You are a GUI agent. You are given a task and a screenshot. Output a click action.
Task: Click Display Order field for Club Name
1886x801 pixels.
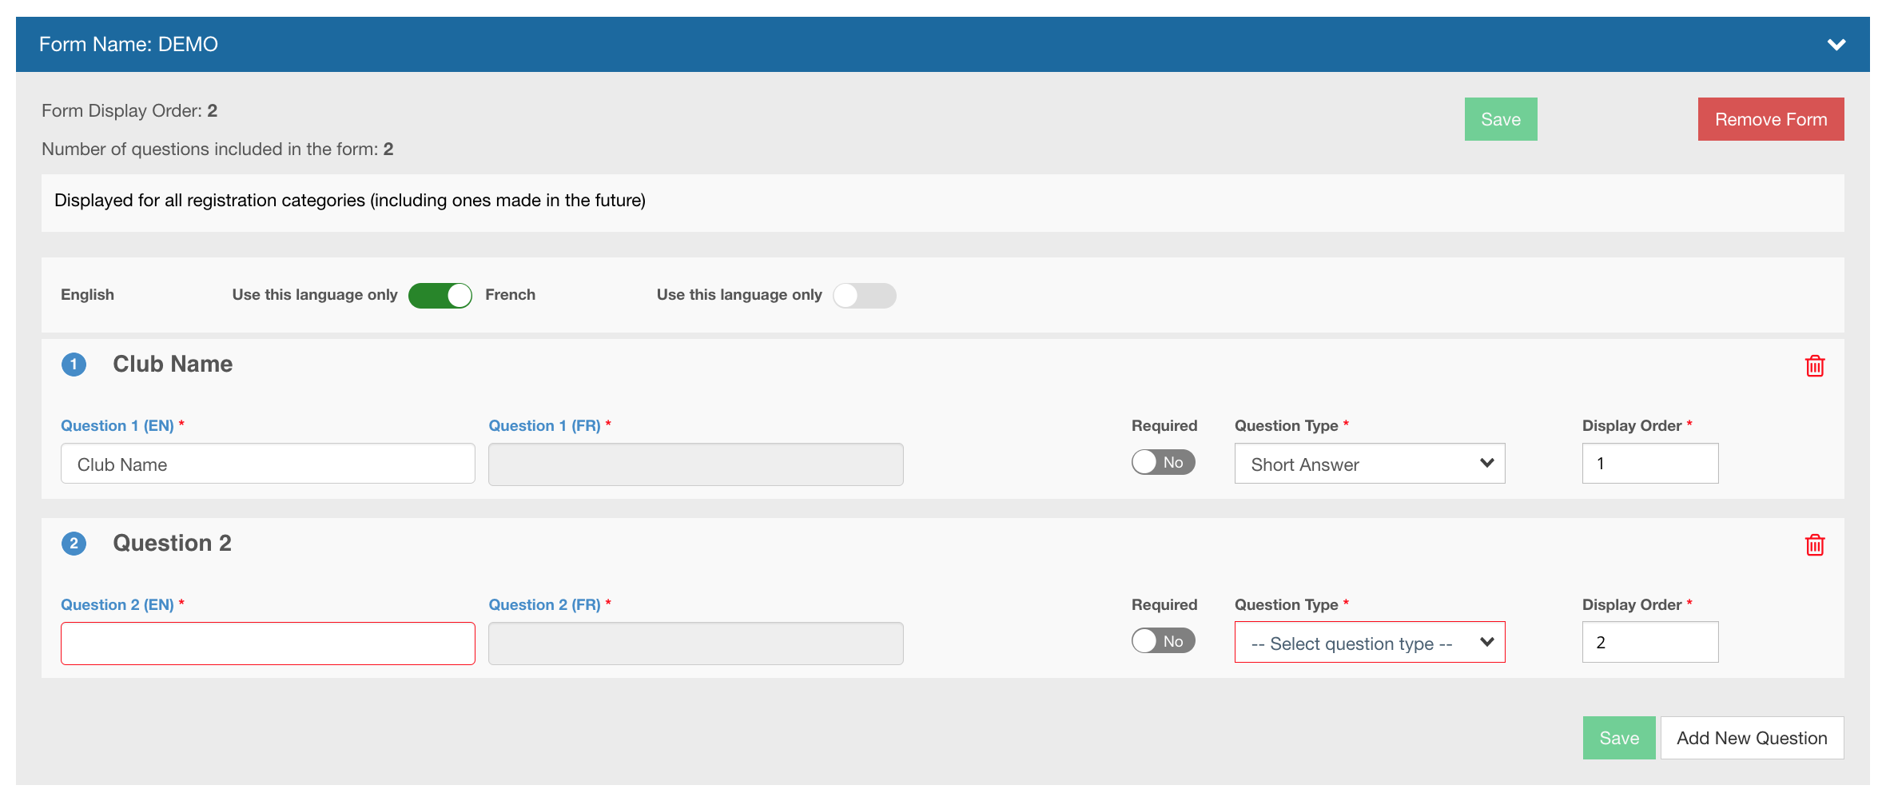point(1649,464)
